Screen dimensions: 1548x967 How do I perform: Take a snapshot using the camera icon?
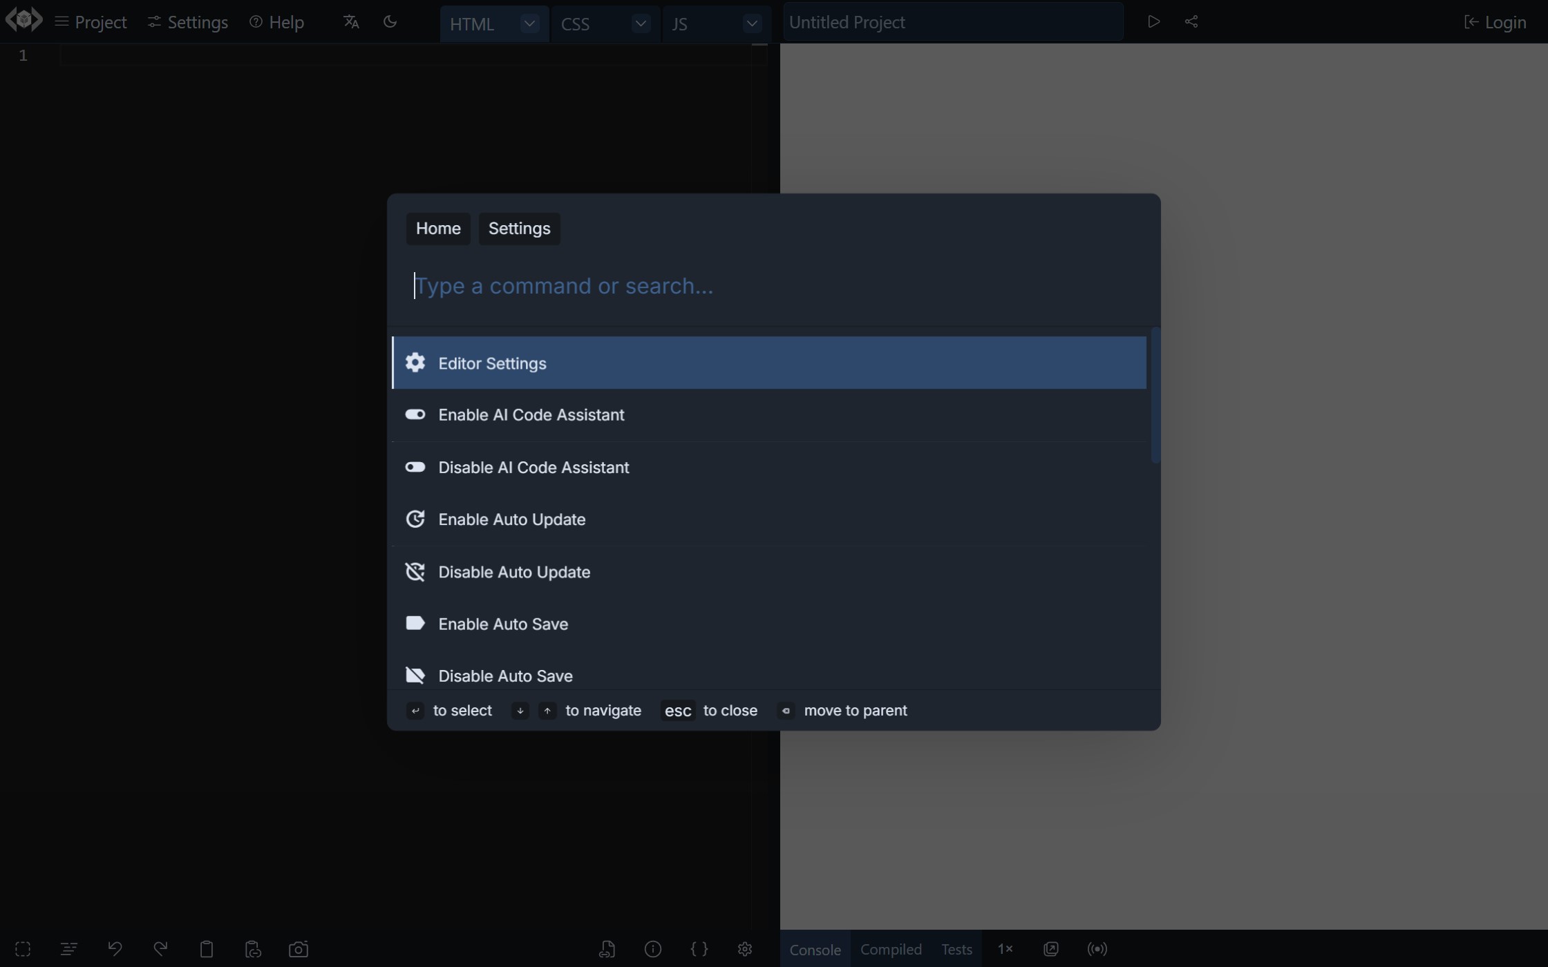[299, 949]
